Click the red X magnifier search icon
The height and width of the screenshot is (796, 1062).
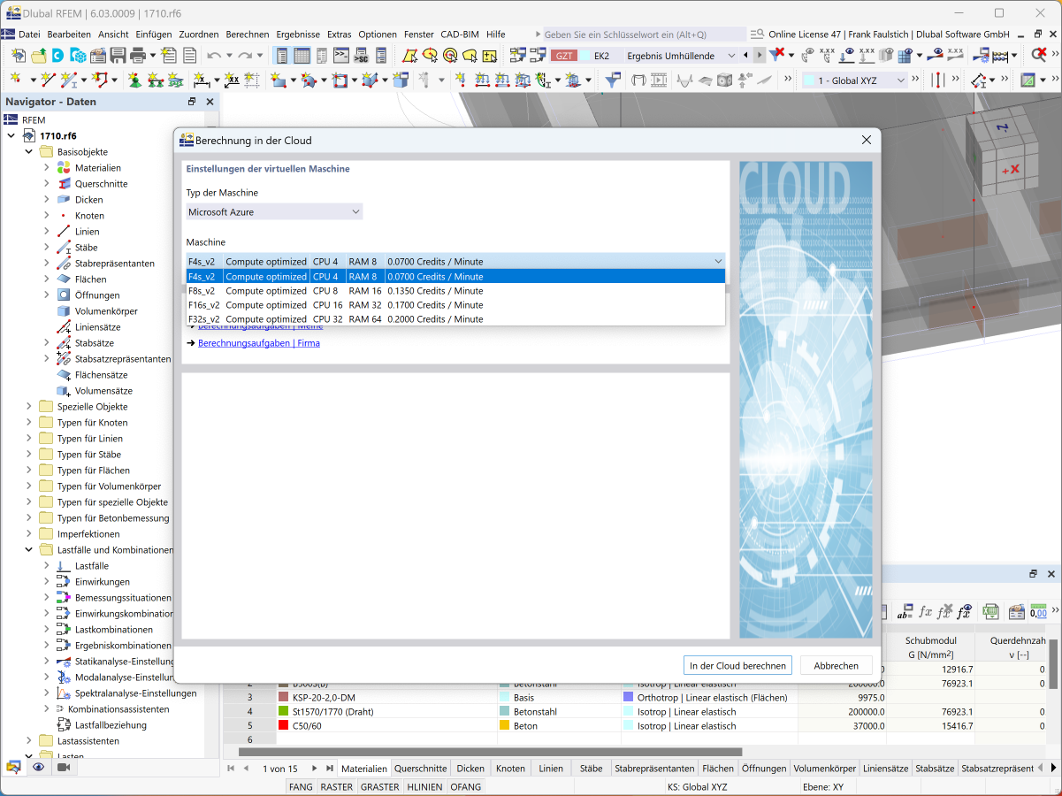[1039, 55]
